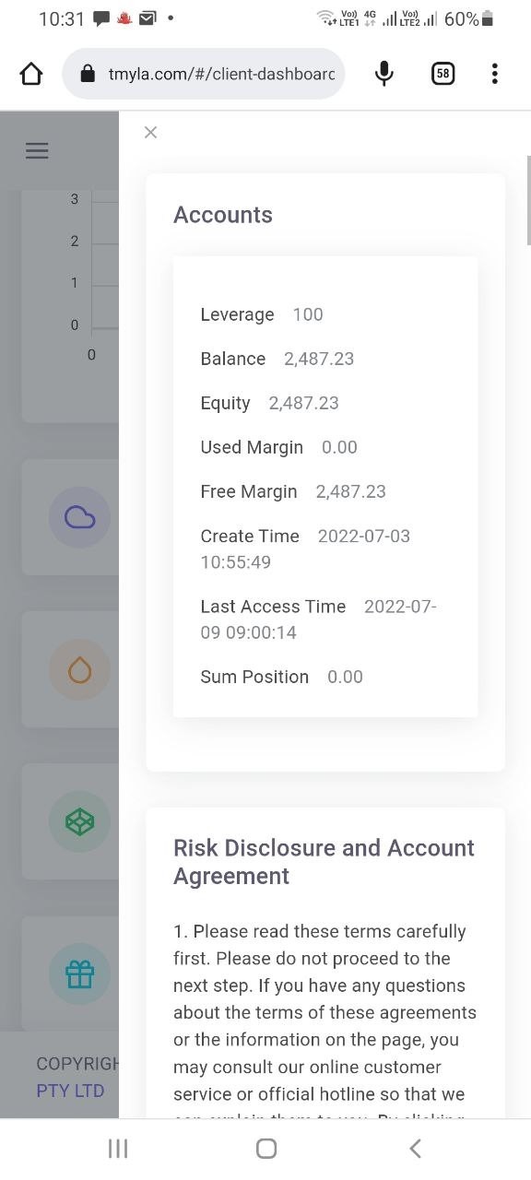Tap the padlock site security icon
This screenshot has height=1180, width=531.
88,74
